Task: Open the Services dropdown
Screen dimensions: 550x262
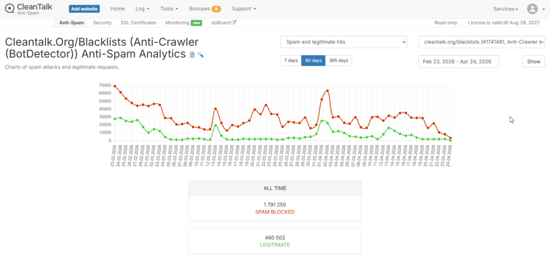Action: [505, 9]
